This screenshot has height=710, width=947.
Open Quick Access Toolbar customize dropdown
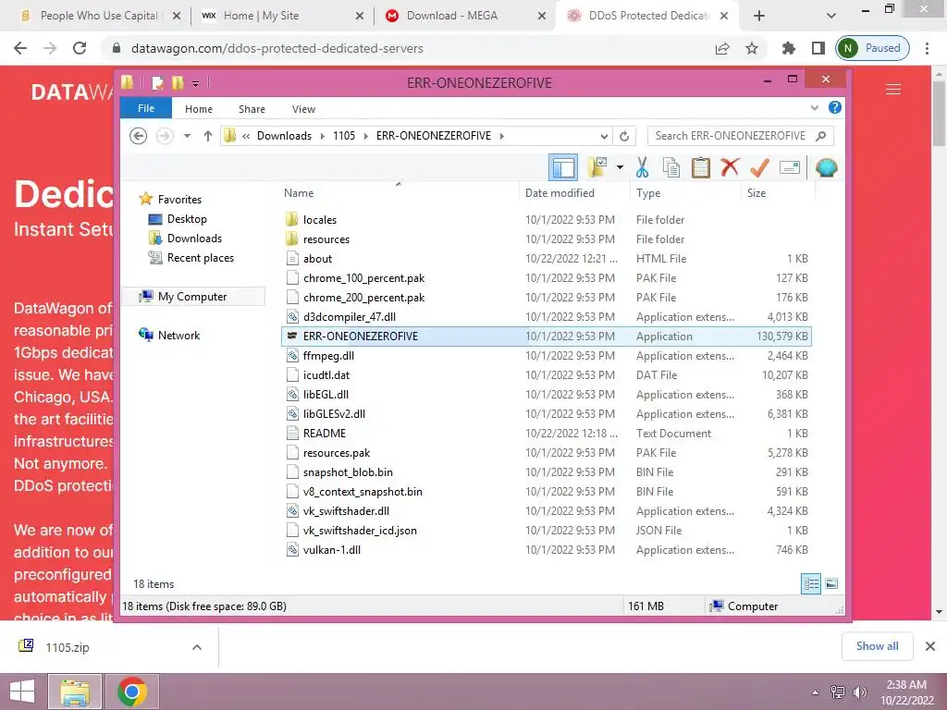click(196, 83)
